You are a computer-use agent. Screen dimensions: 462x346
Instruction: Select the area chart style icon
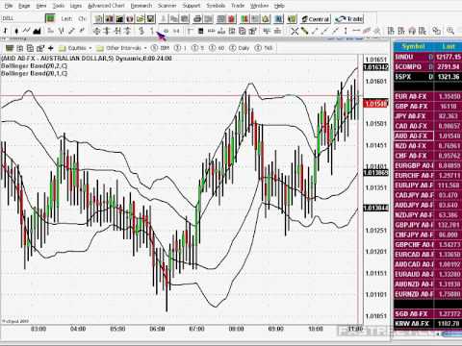[x=38, y=31]
